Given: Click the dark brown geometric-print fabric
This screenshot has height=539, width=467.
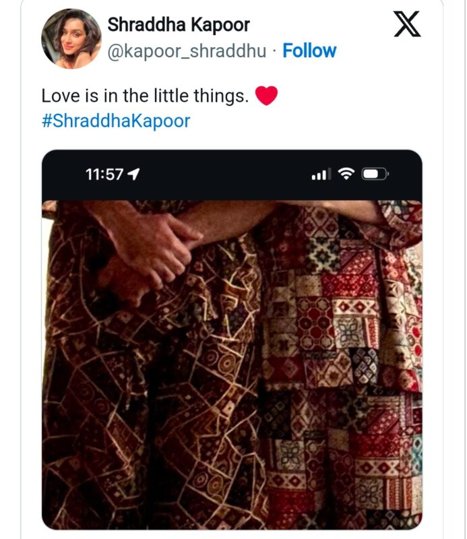Looking at the screenshot, I should coord(152,395).
